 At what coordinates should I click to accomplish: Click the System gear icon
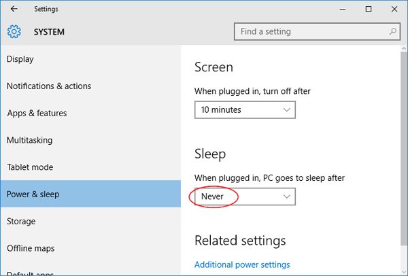(14, 31)
